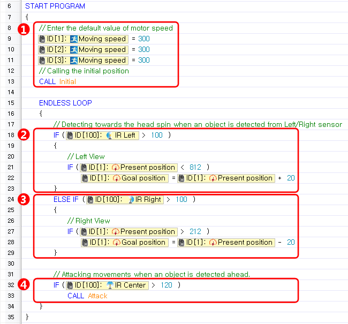Image resolution: width=348 pixels, height=324 pixels.
Task: Click the IR Right sensor icon
Action: [130, 199]
